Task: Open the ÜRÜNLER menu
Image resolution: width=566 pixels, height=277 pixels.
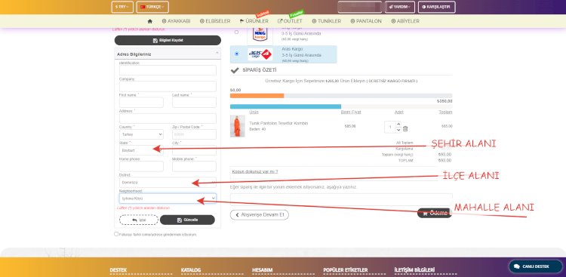Action: click(x=254, y=21)
